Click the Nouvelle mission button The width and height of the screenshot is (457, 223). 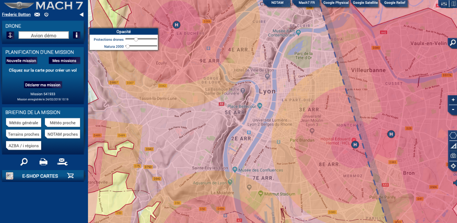coord(21,61)
